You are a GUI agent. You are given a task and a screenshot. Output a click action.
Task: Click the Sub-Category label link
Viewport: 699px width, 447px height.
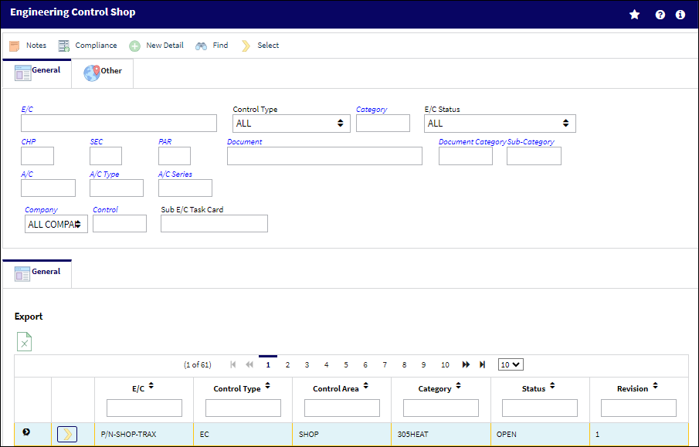531,142
